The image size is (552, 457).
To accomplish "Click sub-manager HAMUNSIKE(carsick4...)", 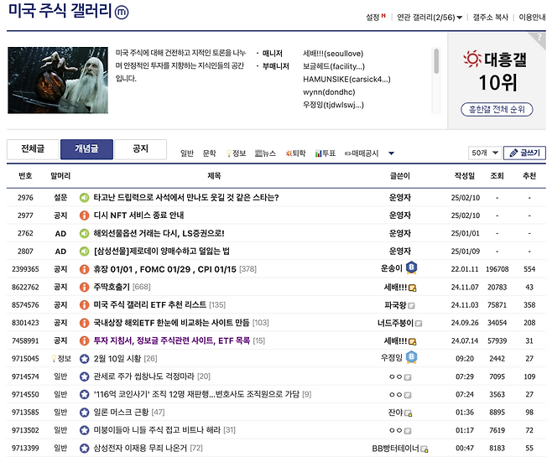I will (346, 79).
